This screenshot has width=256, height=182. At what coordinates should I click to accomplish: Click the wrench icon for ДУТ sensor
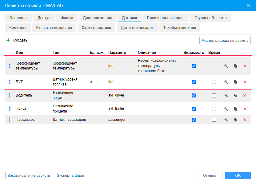coord(226,82)
